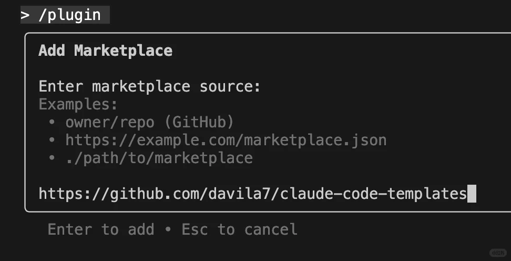Viewport: 511px width, 261px height.
Task: Click the /plugin command text
Action: [x=69, y=15]
